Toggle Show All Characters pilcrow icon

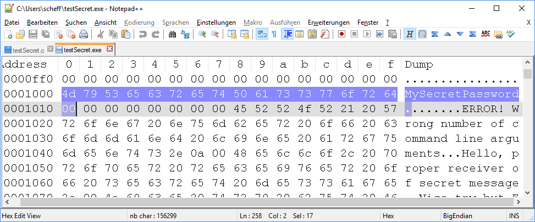(x=274, y=34)
